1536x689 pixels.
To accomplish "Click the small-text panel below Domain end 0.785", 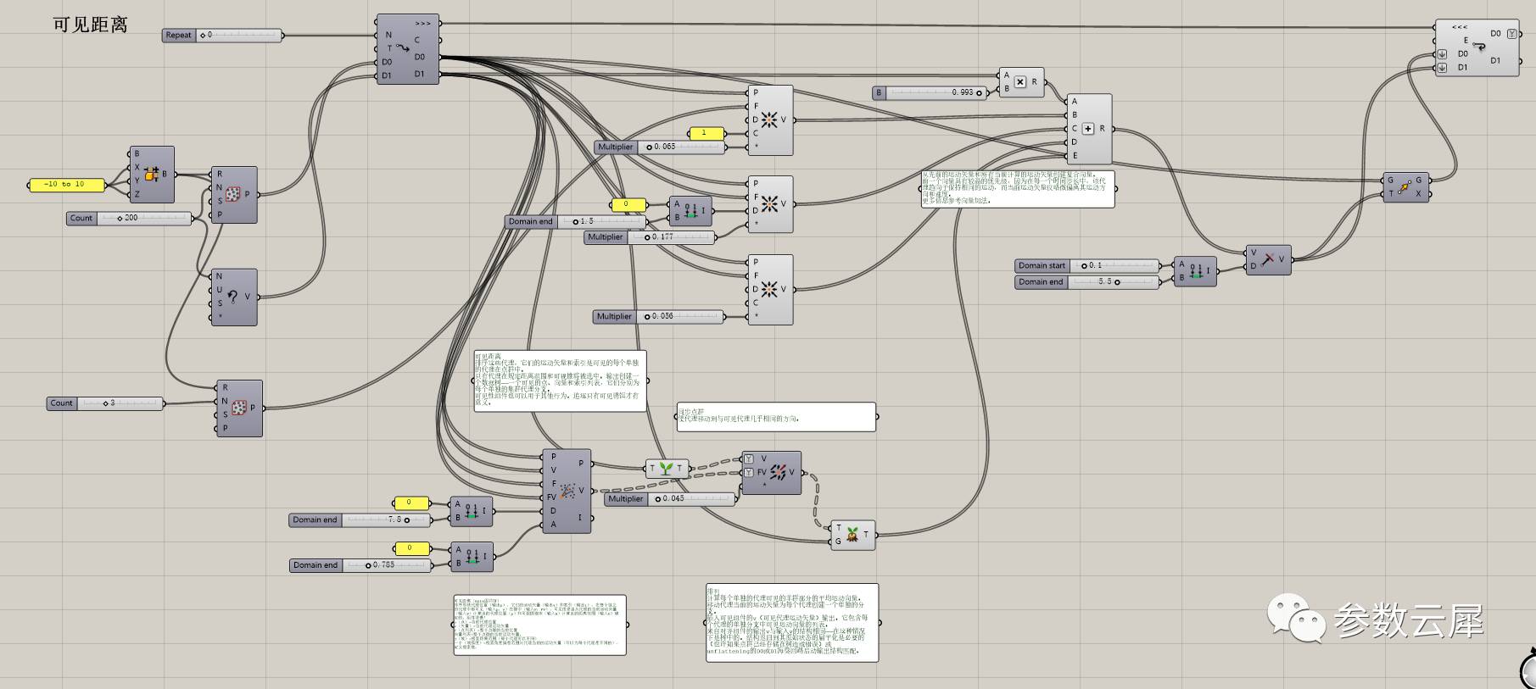I will click(540, 625).
